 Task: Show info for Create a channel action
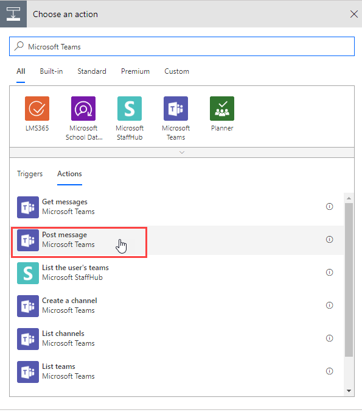coord(329,305)
